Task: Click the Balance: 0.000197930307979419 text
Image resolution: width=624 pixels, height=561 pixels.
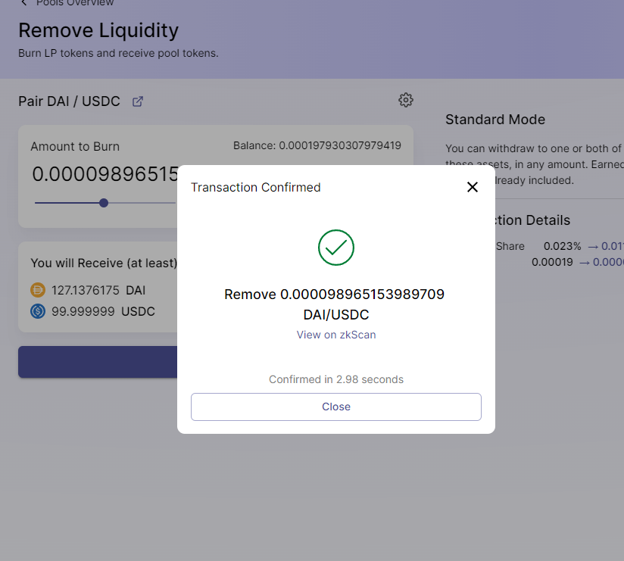Action: (317, 145)
